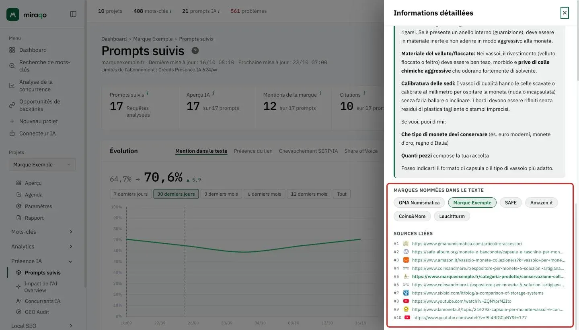This screenshot has height=330, width=579.
Task: Open Impact de l'AI Overview page
Action: click(41, 287)
